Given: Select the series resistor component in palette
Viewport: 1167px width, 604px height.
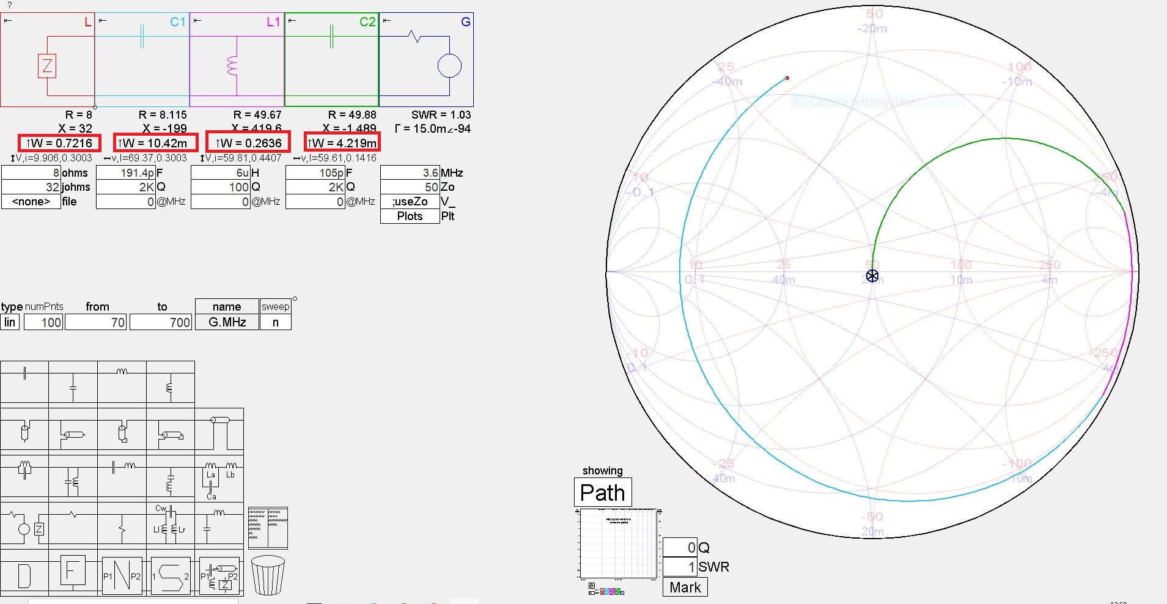Looking at the screenshot, I should 73,525.
